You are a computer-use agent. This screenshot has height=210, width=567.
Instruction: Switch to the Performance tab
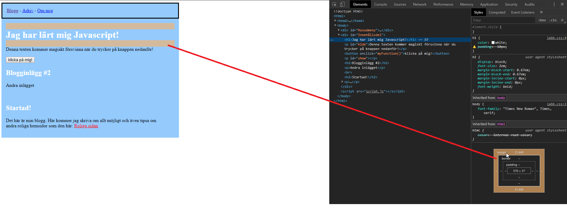pos(443,4)
